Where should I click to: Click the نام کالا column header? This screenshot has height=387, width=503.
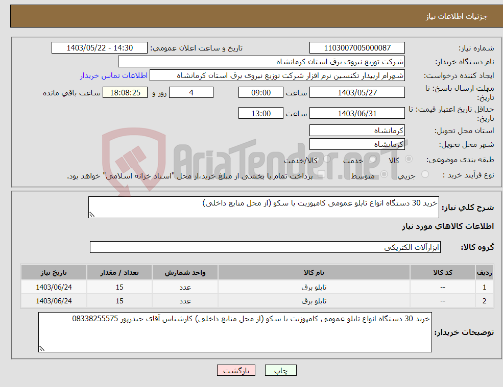point(314,273)
